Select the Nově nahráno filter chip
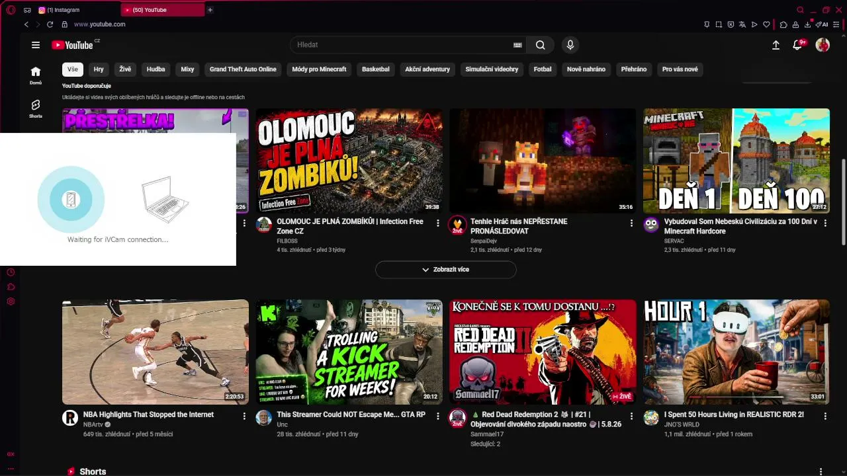 (x=586, y=69)
